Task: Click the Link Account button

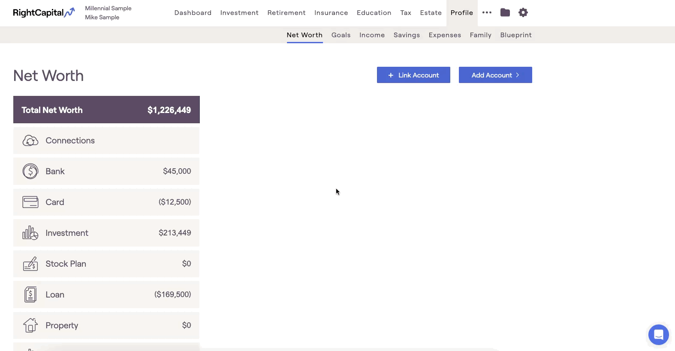Action: (x=413, y=75)
